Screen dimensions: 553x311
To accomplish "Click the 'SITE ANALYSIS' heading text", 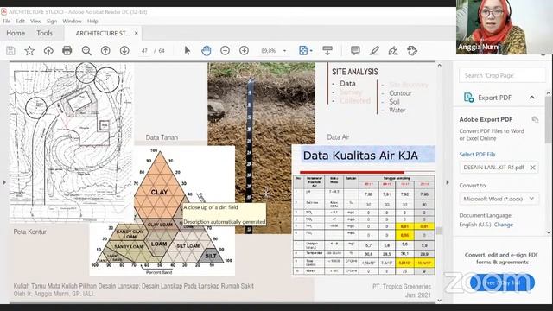I will (355, 72).
